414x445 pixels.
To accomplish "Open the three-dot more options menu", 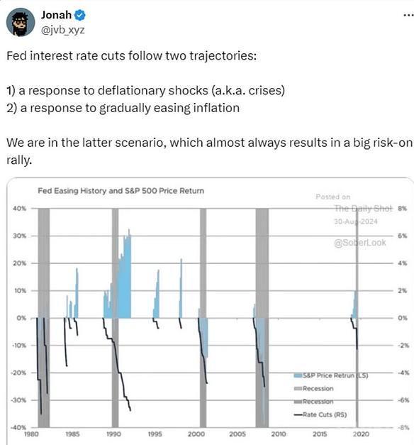I will pyautogui.click(x=408, y=16).
